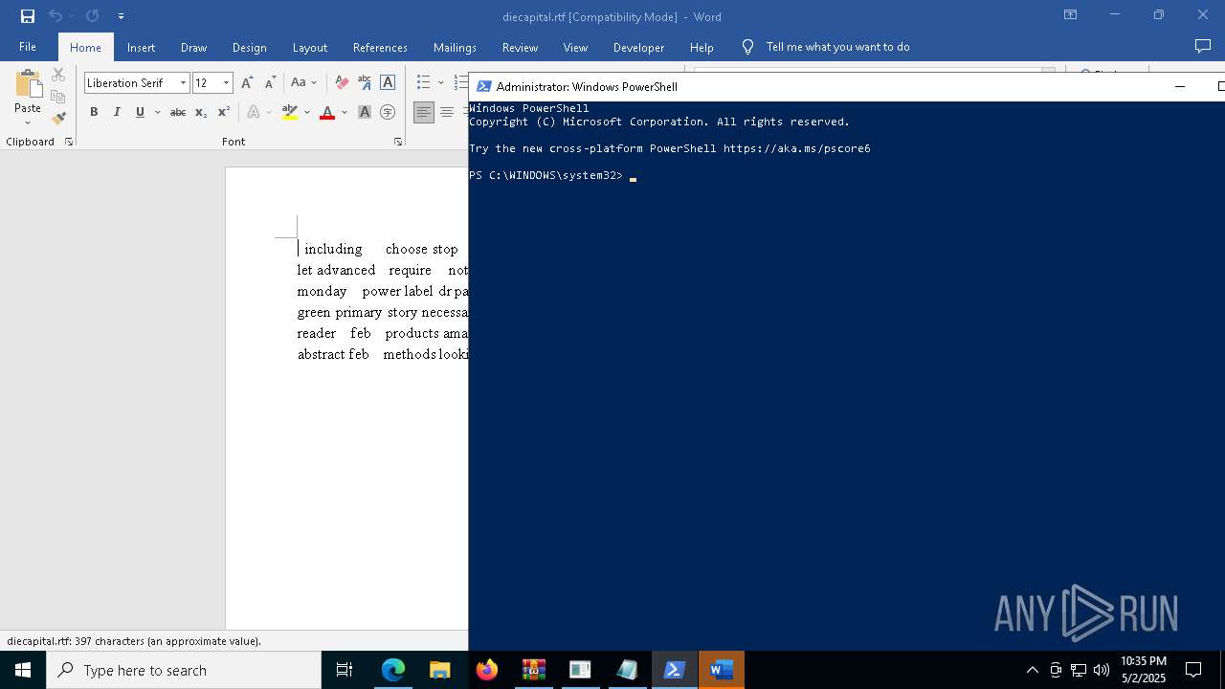
Task: Select the Review tab
Action: (x=520, y=47)
